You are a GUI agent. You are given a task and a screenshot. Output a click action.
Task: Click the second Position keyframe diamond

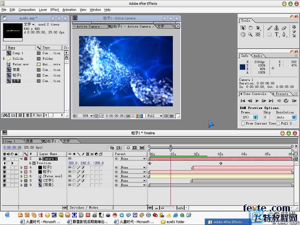click(221, 163)
